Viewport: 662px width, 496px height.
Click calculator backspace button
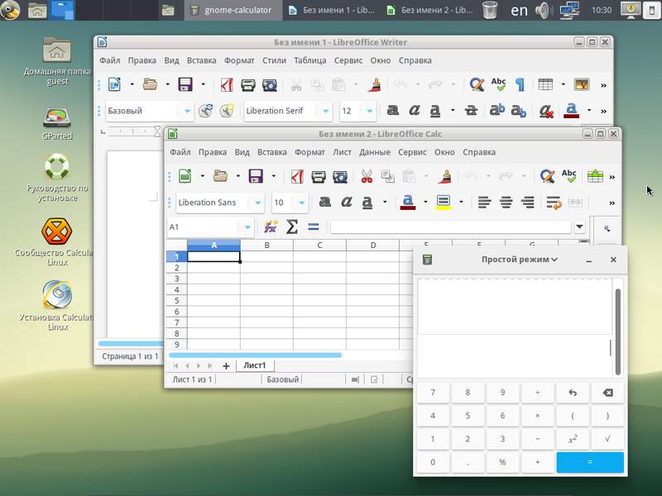tap(607, 393)
